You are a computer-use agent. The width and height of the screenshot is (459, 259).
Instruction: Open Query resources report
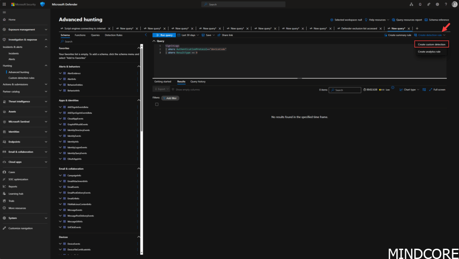coord(407,20)
